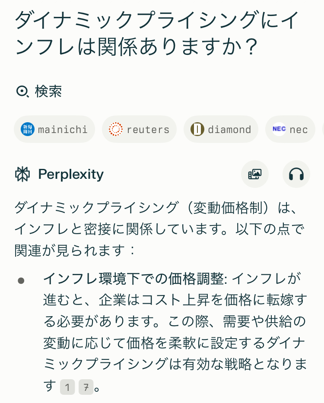Tap the search magnifier icon beside 検索

point(22,92)
